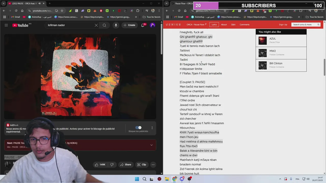The width and height of the screenshot is (326, 183).
Task: Open home page in YouTube browser window
Action: (22, 11)
